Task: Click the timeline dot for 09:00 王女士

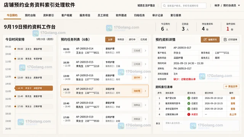Action: 15,49
